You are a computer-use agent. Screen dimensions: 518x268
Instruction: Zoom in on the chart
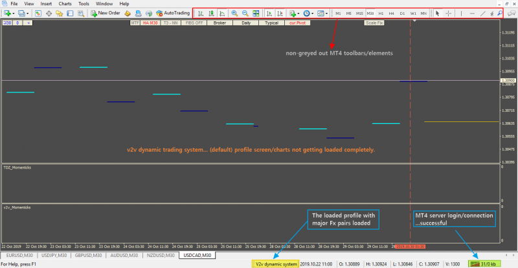click(x=234, y=14)
